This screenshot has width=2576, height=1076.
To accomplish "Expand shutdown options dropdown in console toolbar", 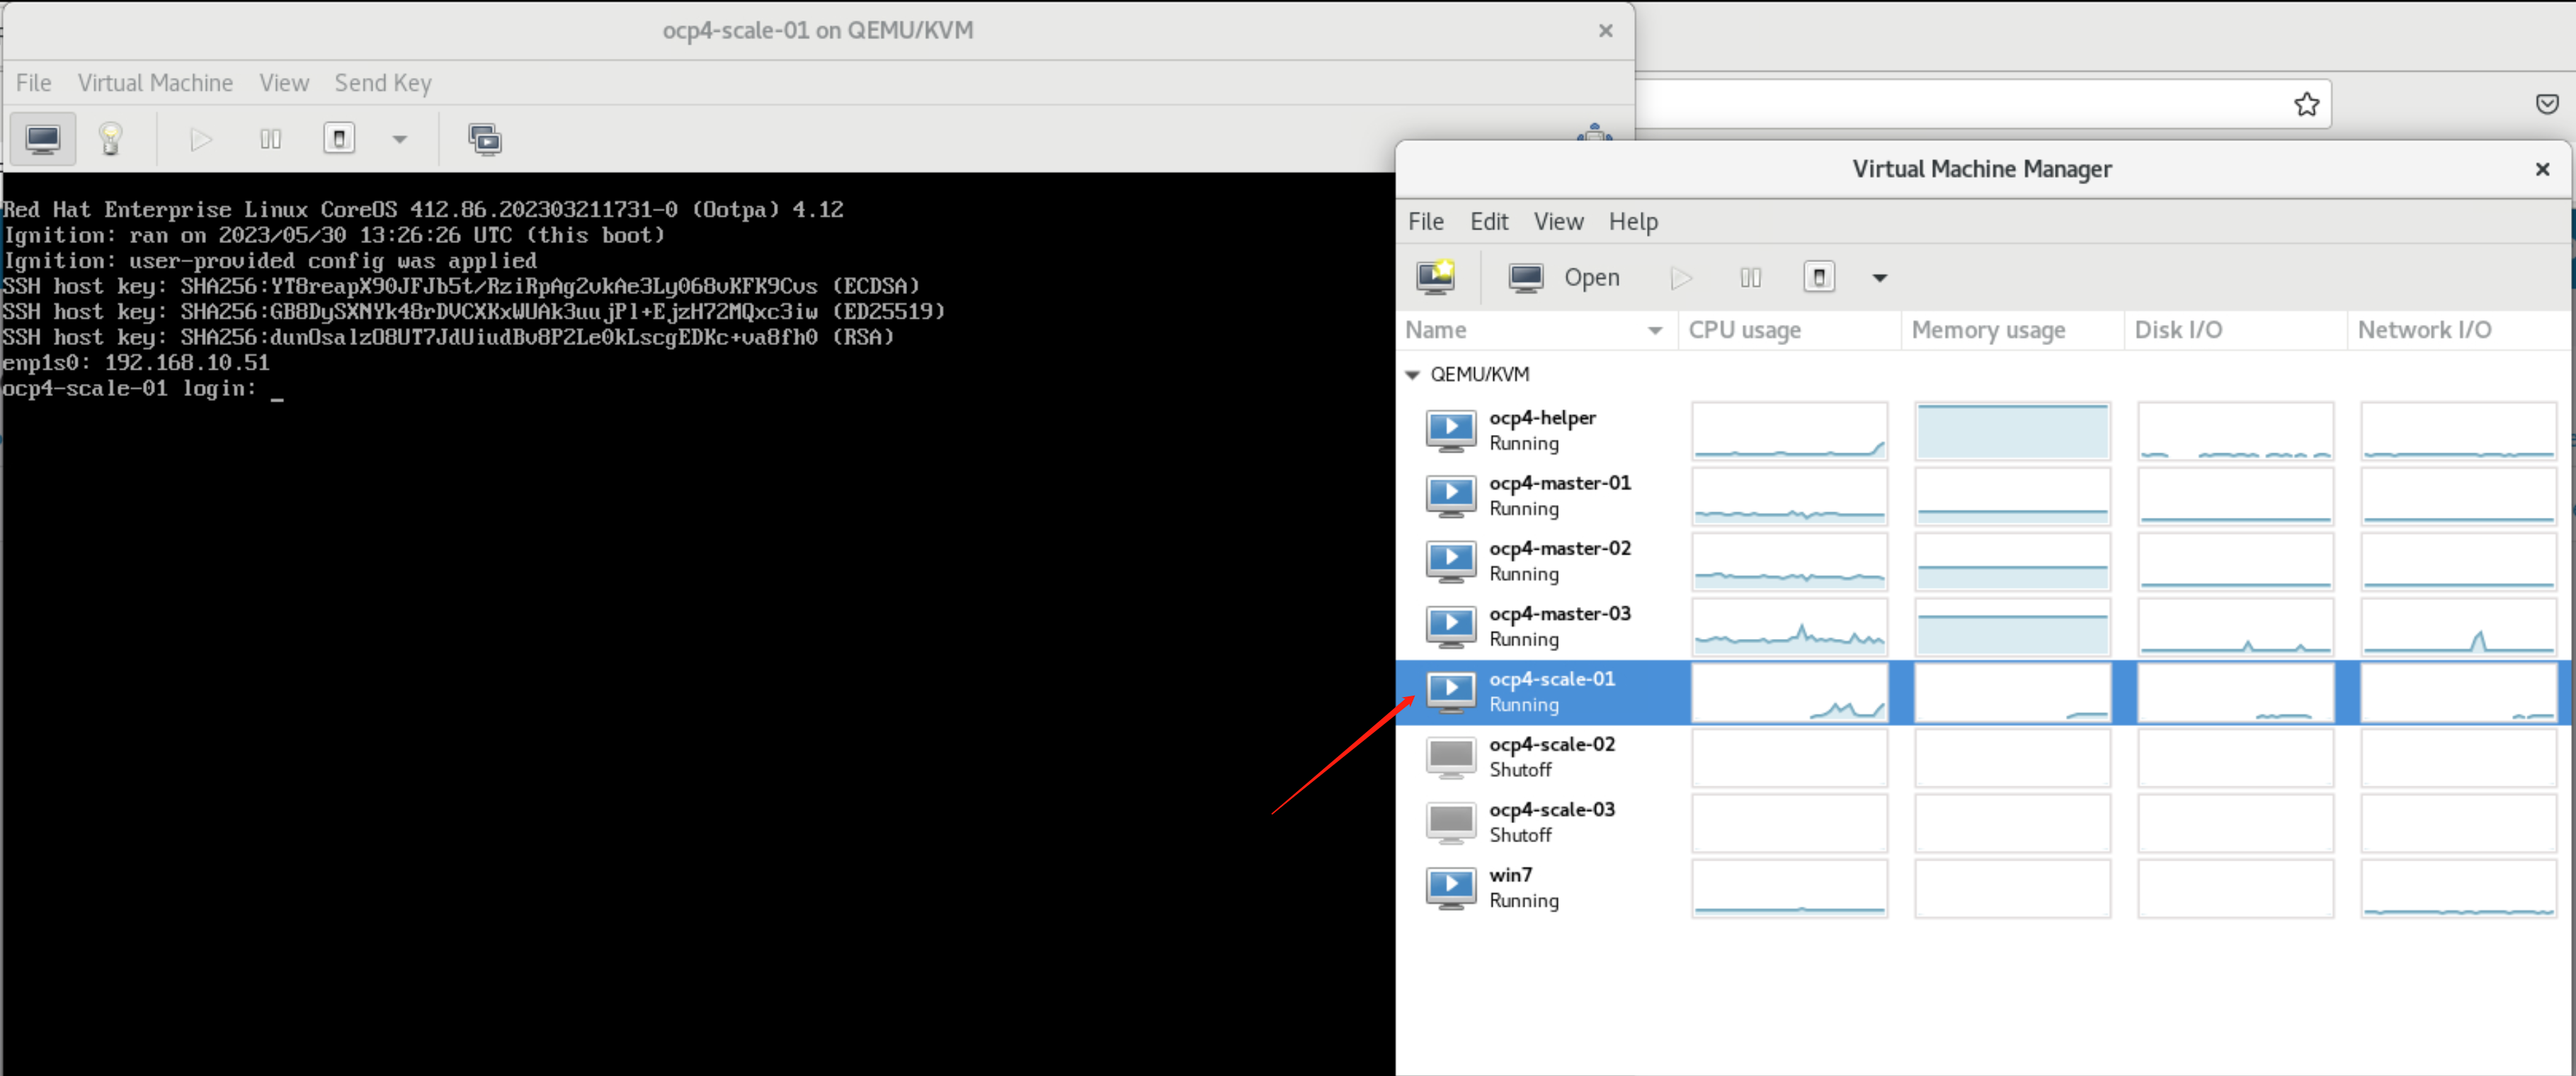I will coord(400,139).
